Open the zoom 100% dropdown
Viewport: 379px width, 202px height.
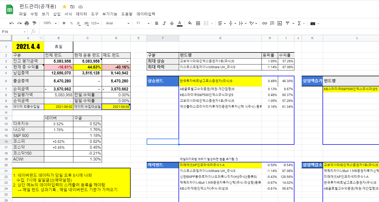click(x=50, y=23)
